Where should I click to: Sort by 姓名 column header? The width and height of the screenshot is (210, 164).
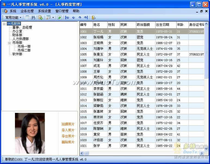coord(100,25)
